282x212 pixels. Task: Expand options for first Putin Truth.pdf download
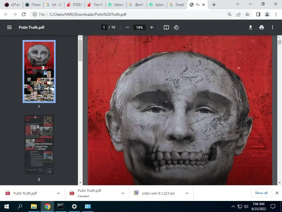59,193
